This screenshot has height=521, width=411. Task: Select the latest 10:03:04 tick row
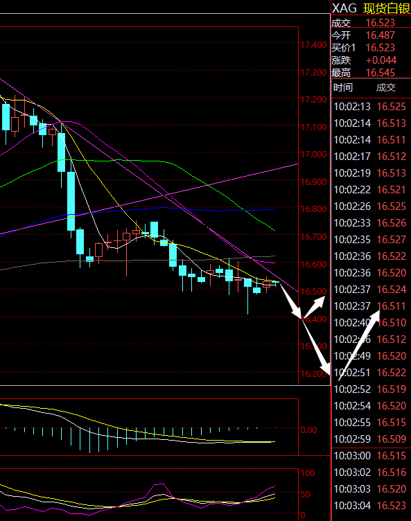370,506
